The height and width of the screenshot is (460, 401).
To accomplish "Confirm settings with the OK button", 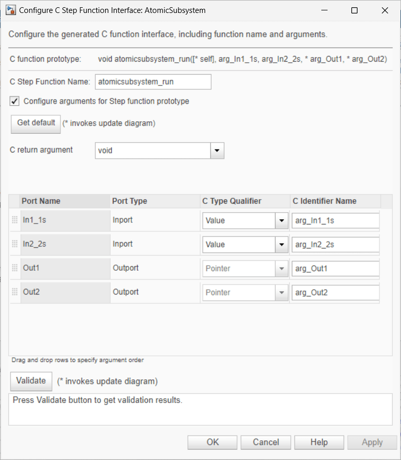I will (x=213, y=442).
